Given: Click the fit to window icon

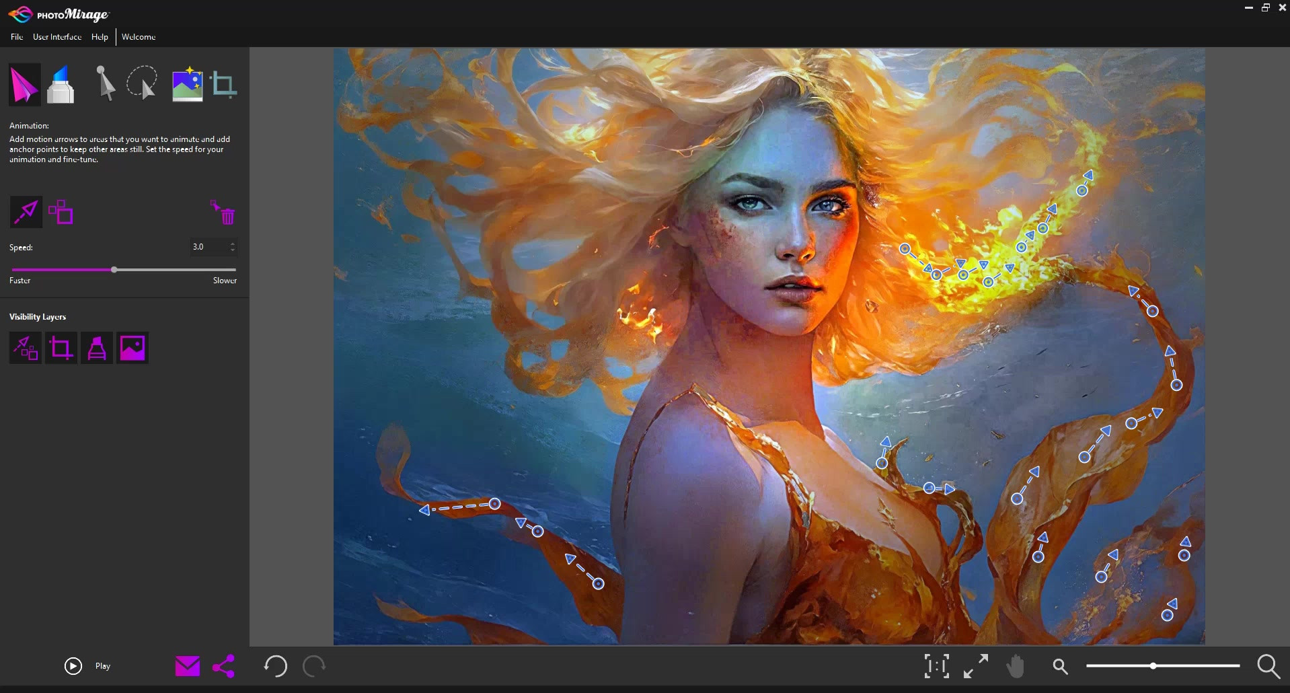Looking at the screenshot, I should [976, 666].
